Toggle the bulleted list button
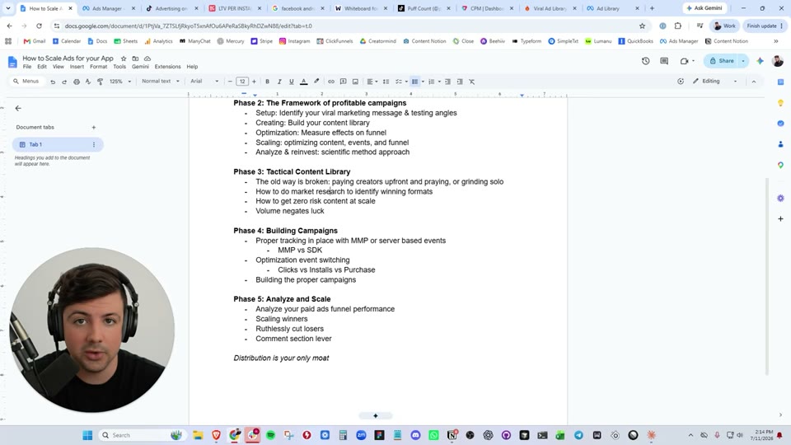The width and height of the screenshot is (791, 445). point(414,82)
